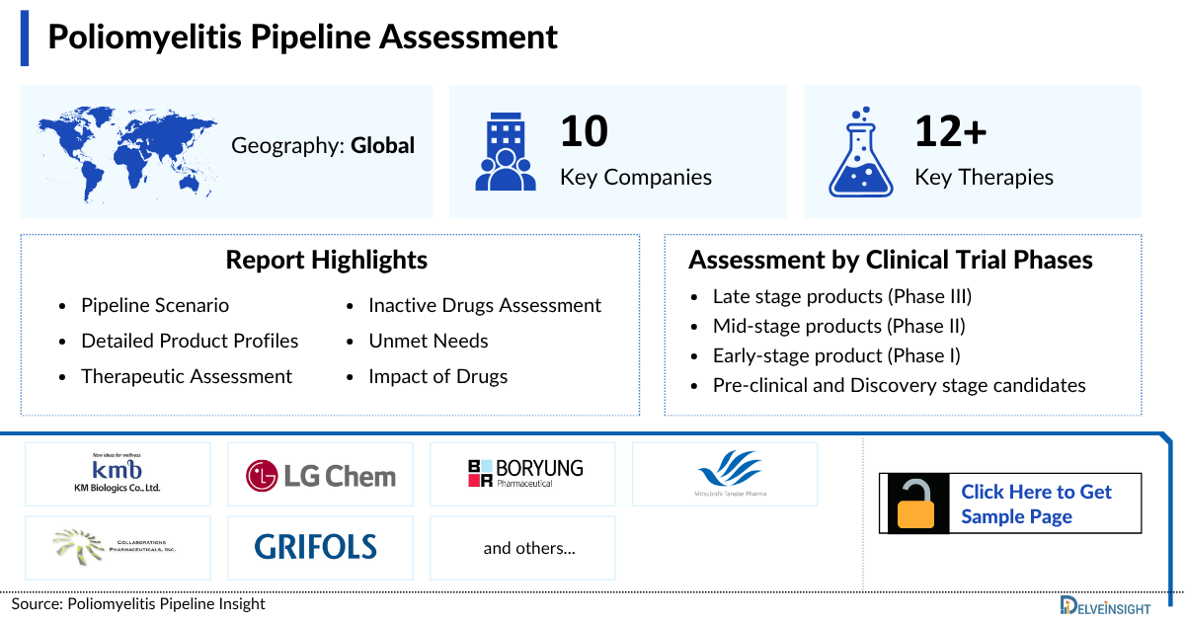Click the LG Chem logo

click(321, 476)
